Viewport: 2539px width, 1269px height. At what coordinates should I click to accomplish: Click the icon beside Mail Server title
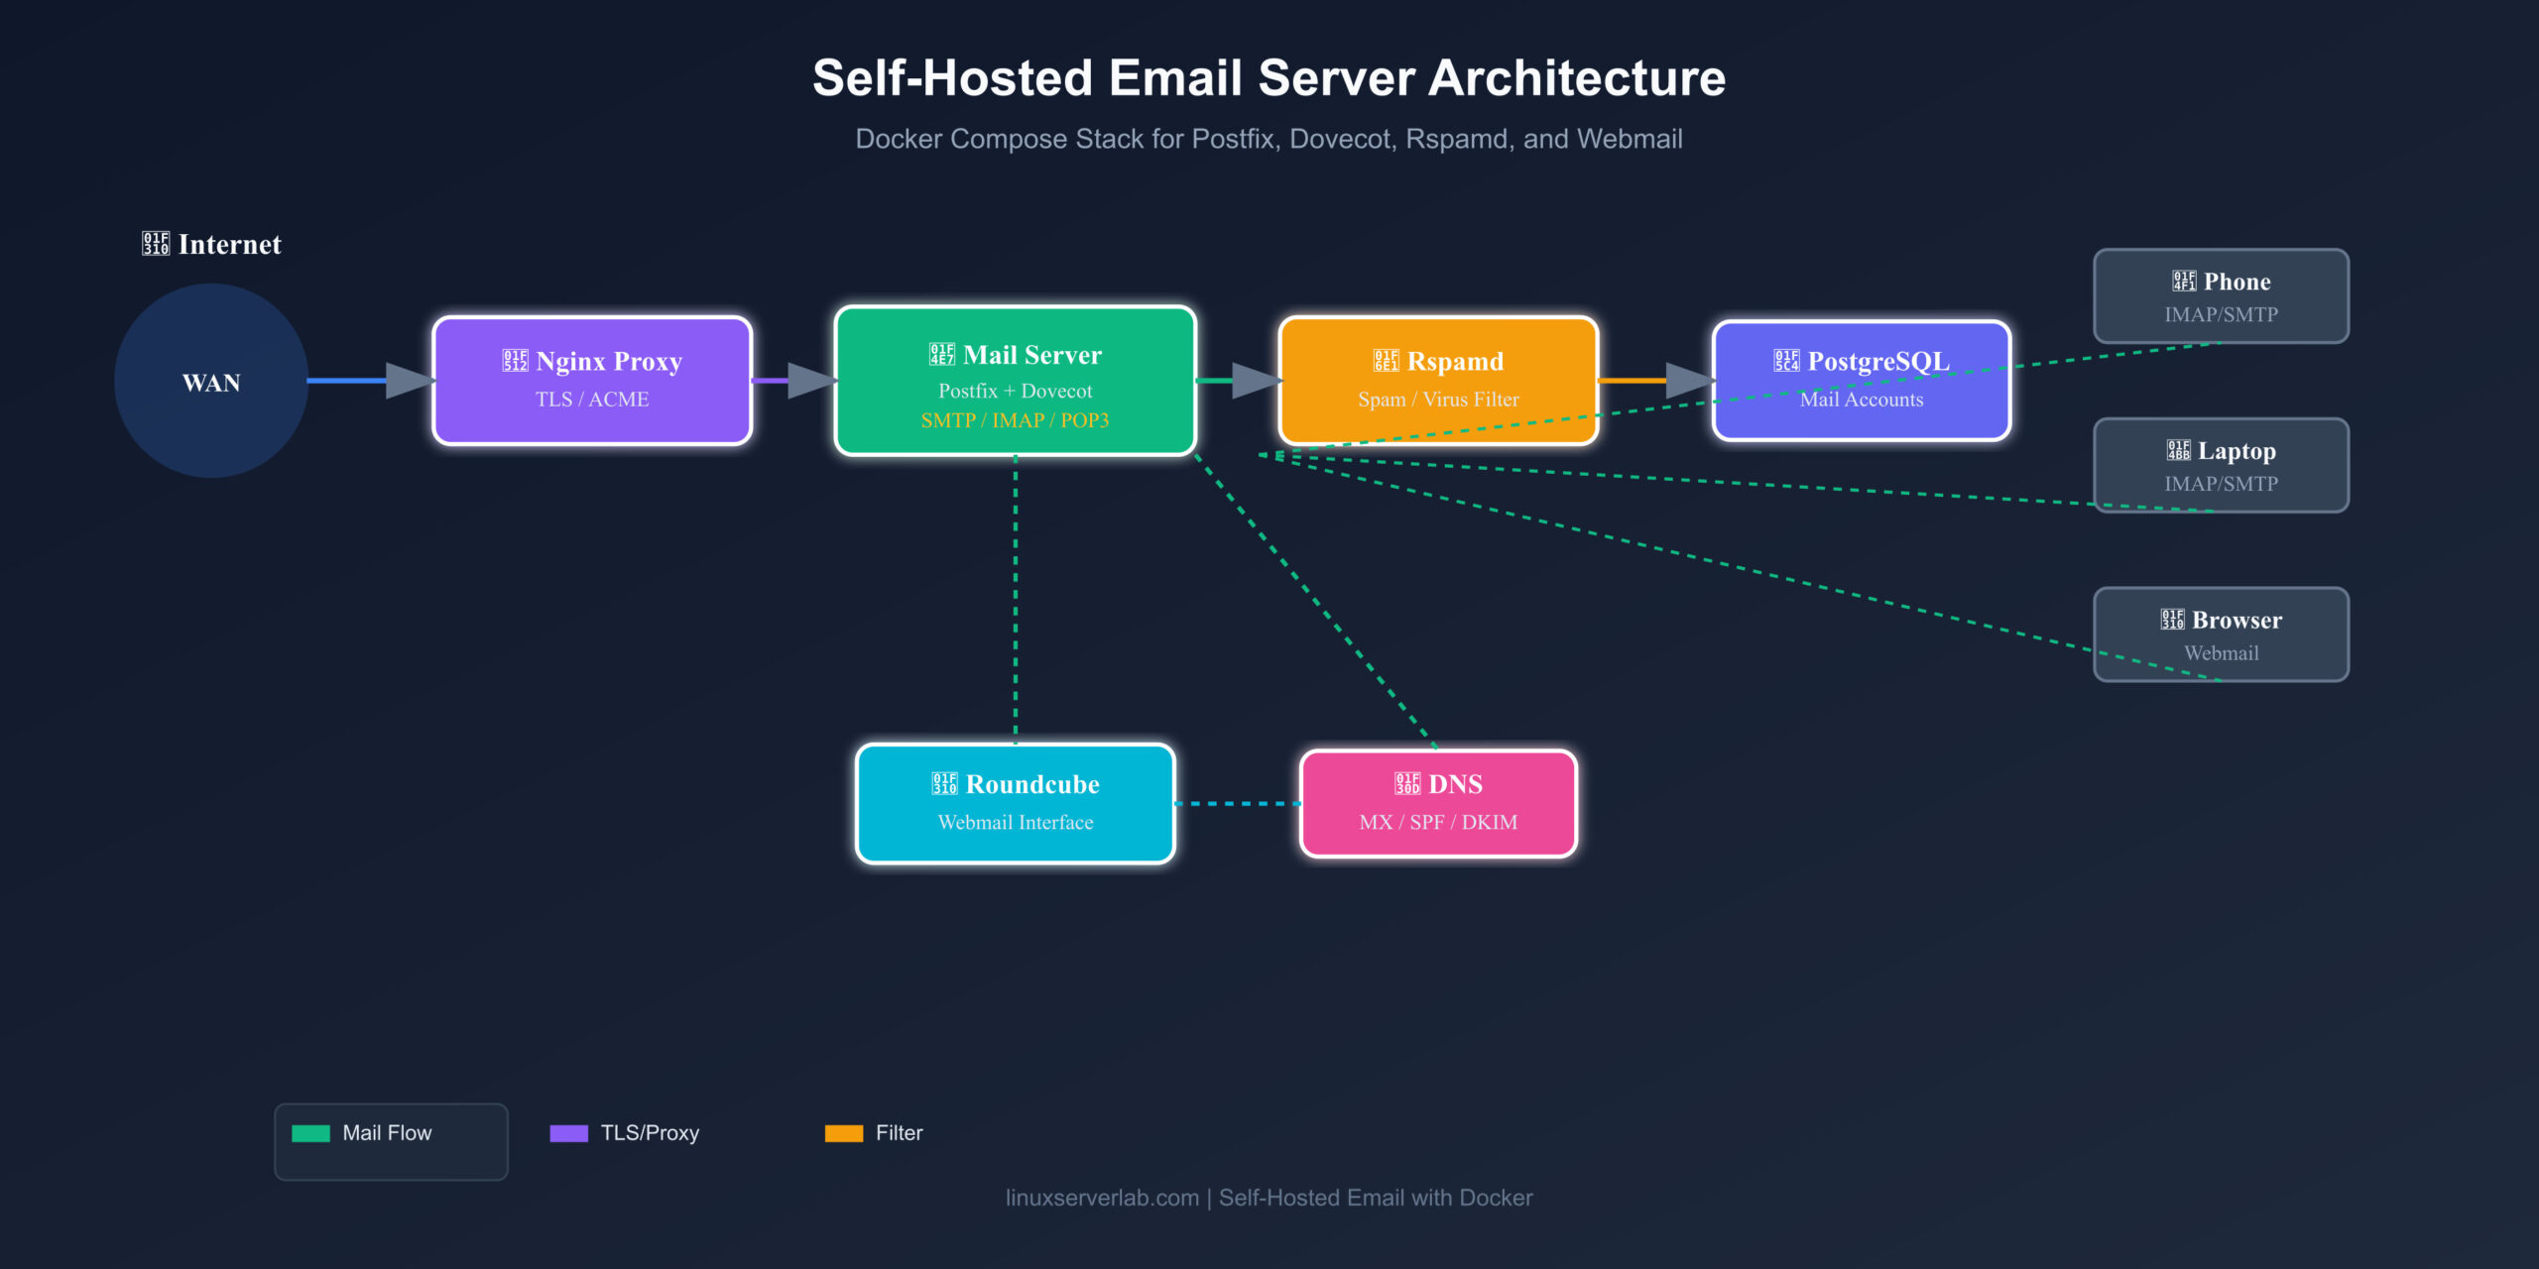pyautogui.click(x=941, y=355)
